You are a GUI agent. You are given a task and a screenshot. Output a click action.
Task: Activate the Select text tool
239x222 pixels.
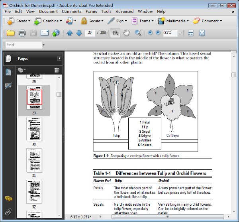[x=115, y=33]
